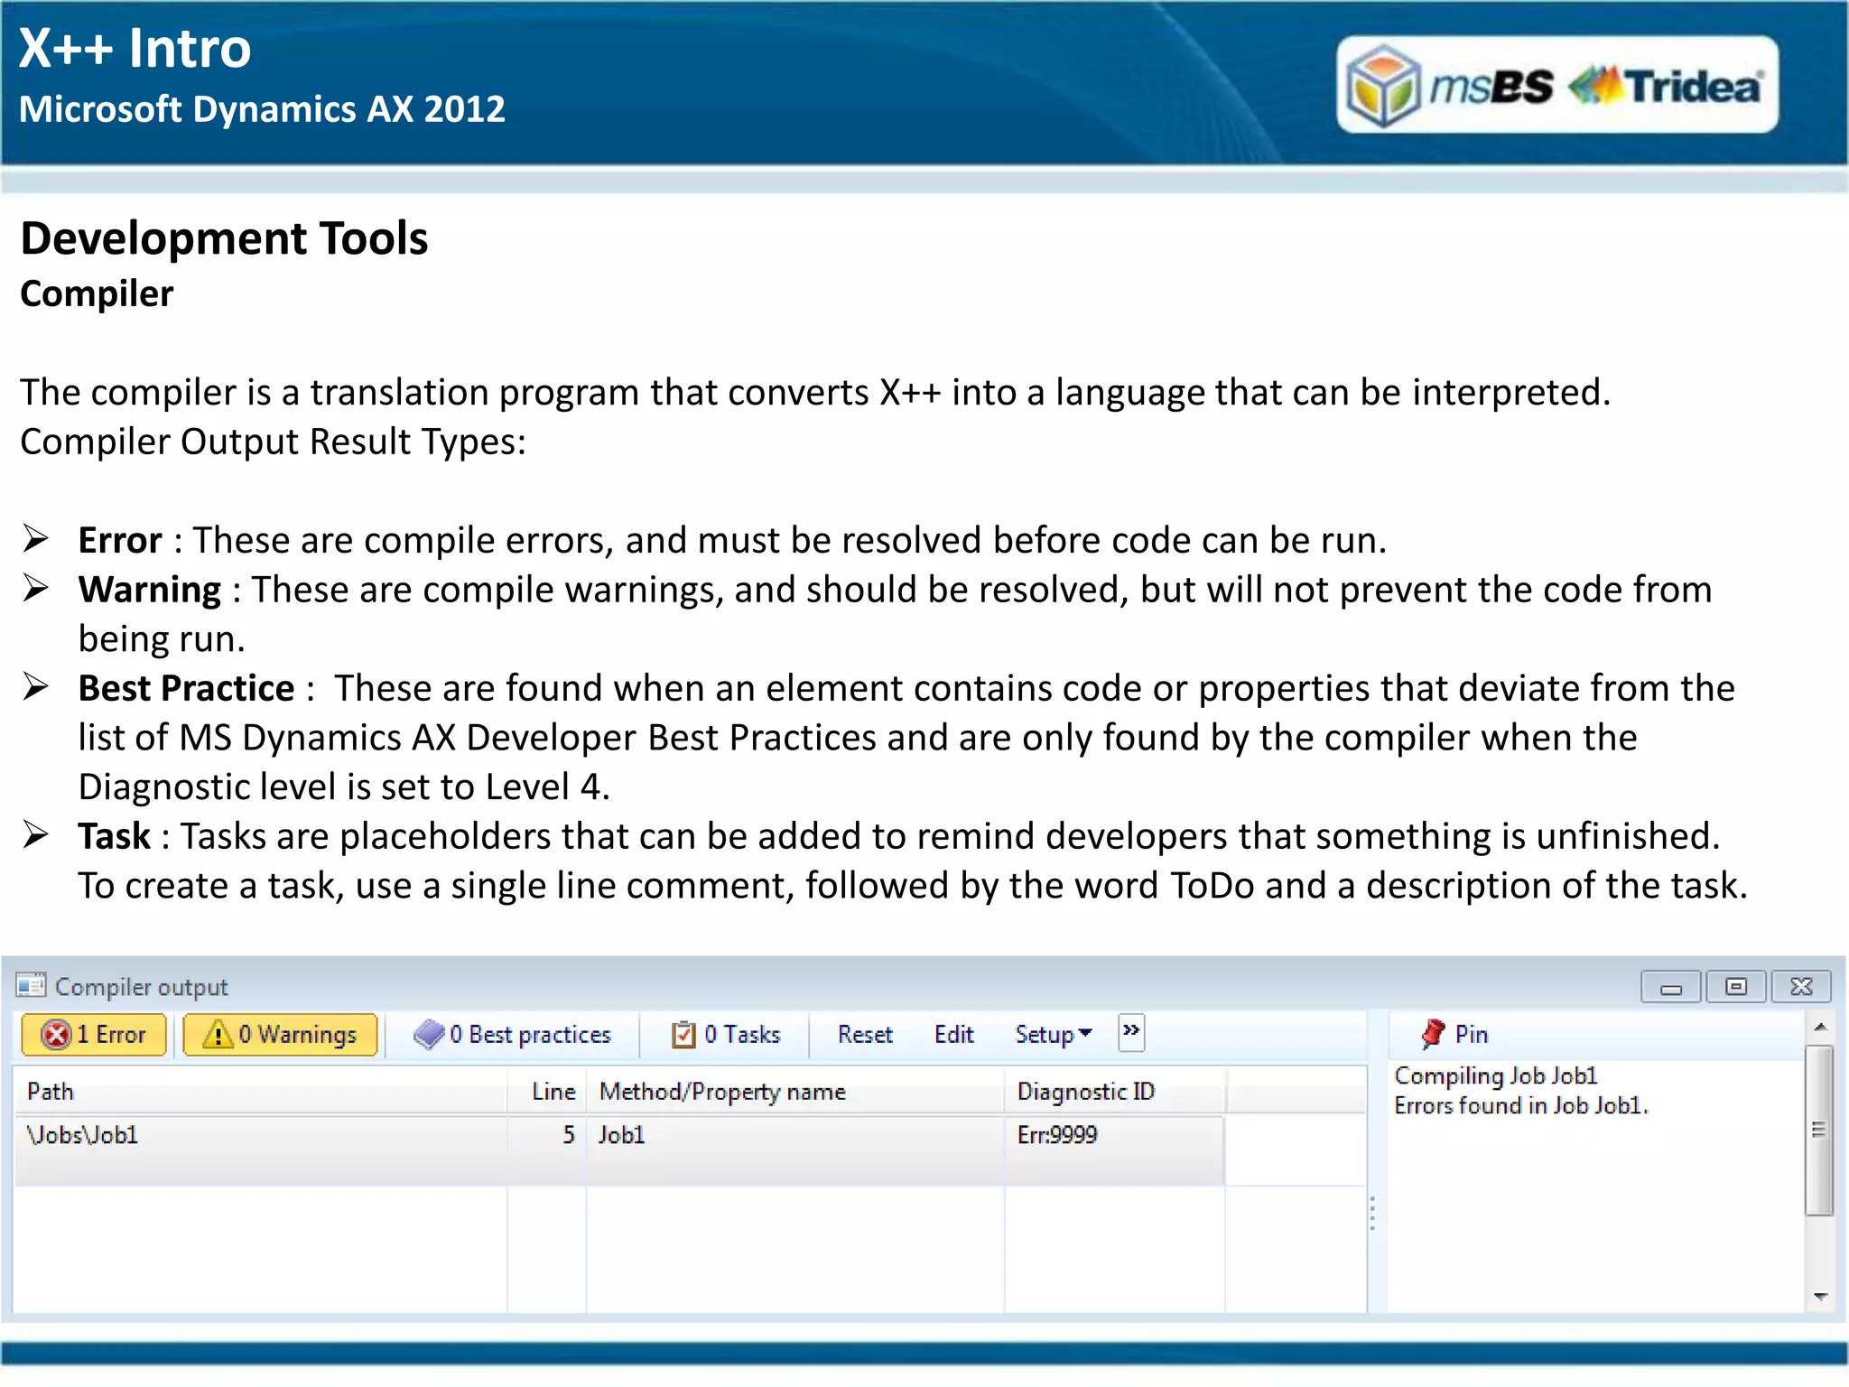
Task: Minimize the Compiler output window
Action: (1671, 987)
